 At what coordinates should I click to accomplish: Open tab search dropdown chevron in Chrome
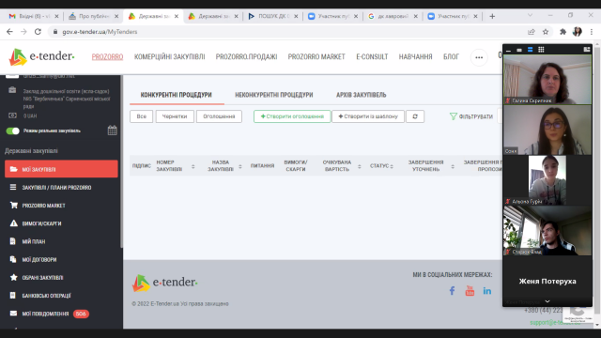tap(530, 15)
